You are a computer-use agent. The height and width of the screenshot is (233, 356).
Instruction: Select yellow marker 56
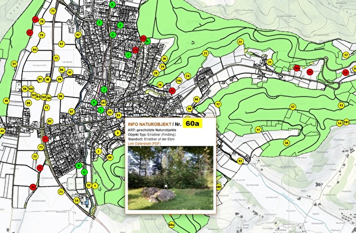tap(287, 143)
